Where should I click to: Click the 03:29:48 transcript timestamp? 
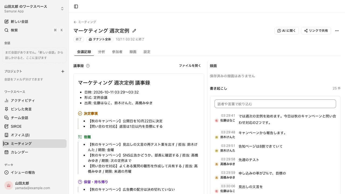(228, 132)
